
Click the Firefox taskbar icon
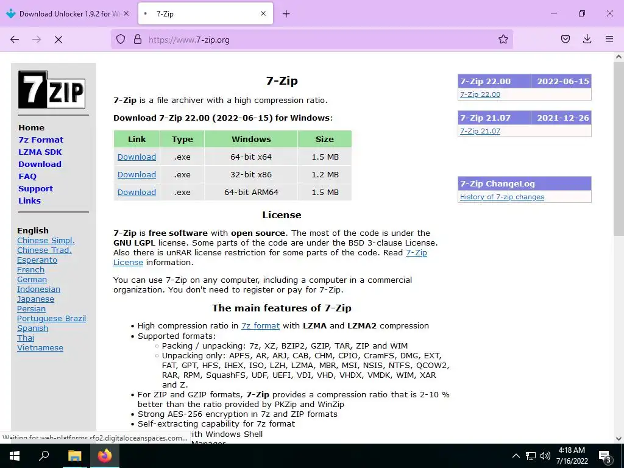[x=105, y=456]
